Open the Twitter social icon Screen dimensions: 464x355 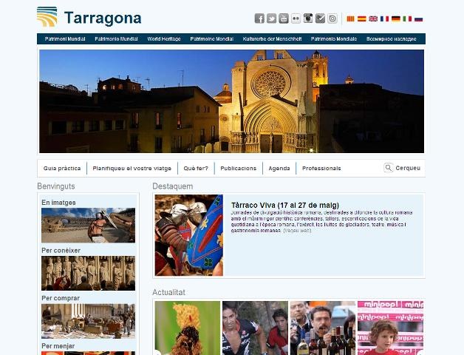271,18
